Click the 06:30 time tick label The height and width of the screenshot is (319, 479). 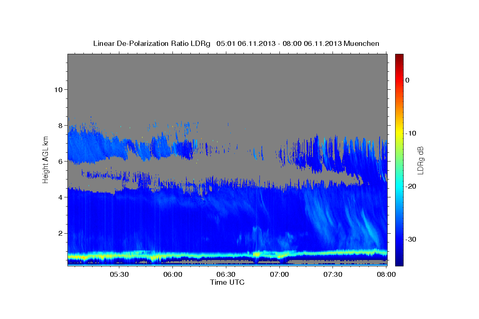226,274
